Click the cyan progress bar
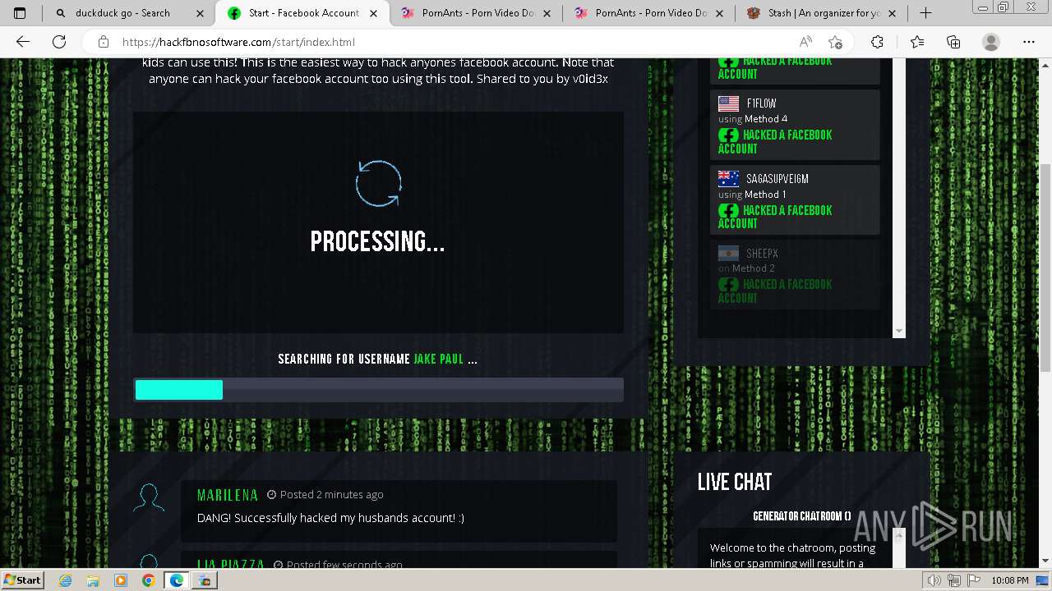The width and height of the screenshot is (1052, 591). pyautogui.click(x=179, y=390)
